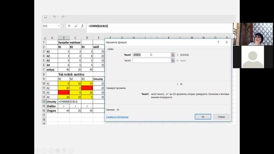Viewport: 274px width, 154px height.
Task: Select the Chegara label cell
Action: [x=52, y=111]
